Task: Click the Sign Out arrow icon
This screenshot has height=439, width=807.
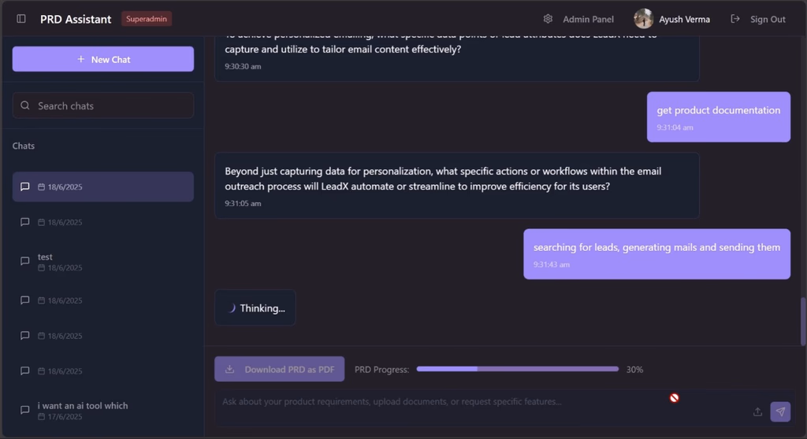Action: point(735,19)
